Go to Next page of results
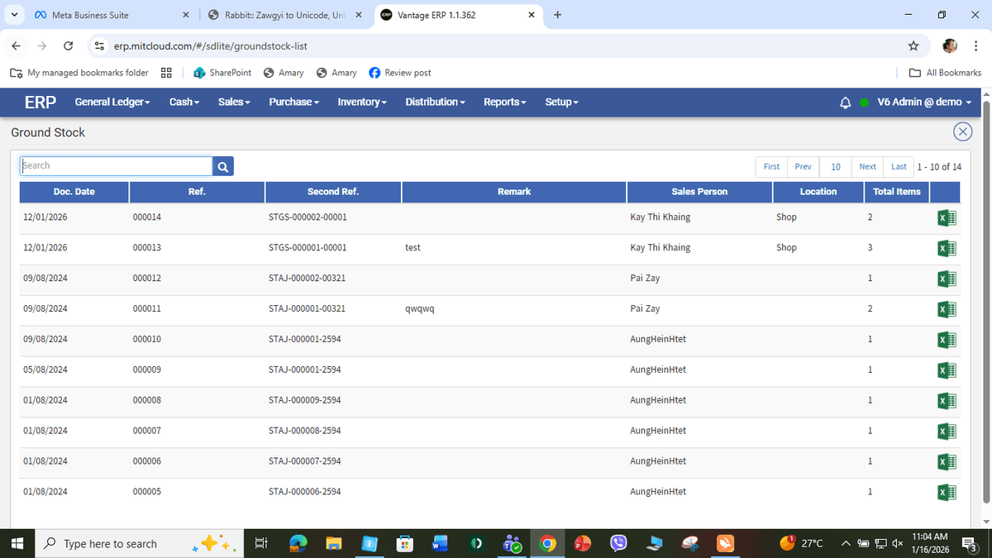This screenshot has width=992, height=558. point(867,166)
